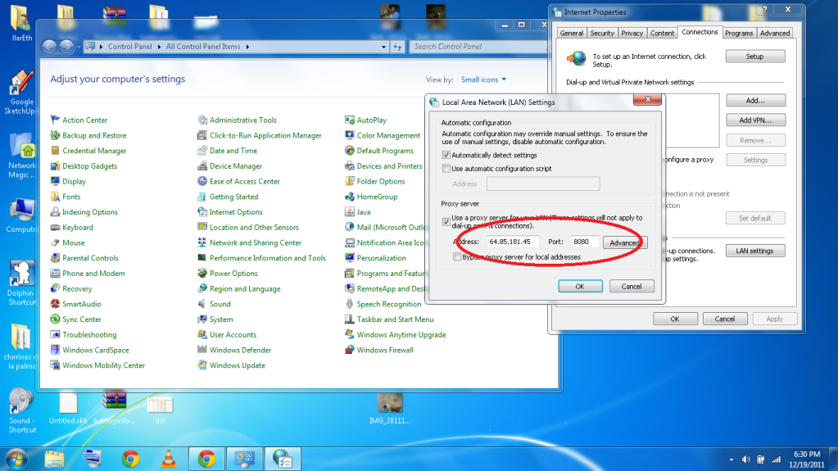
Task: Open the Phone and Modem icon
Action: coord(55,274)
